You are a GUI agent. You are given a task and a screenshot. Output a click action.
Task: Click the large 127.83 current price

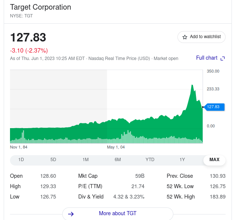coord(28,37)
